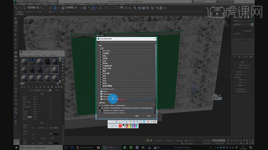Select the text tool in screenshot toolbar

[x=126, y=122]
